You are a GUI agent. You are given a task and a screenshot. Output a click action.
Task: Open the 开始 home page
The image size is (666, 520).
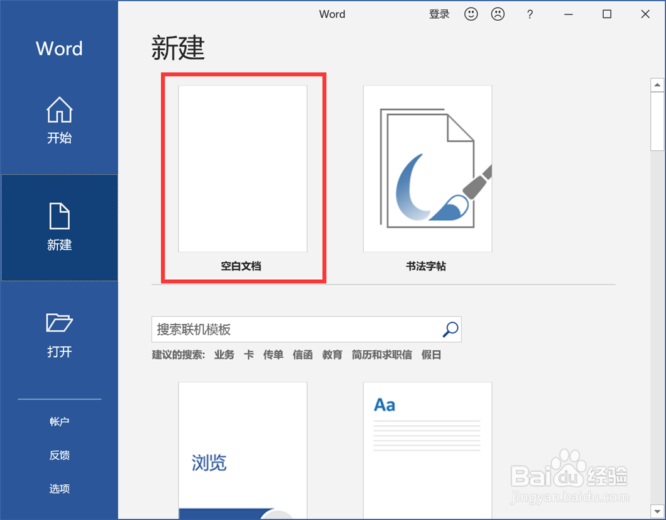click(60, 121)
